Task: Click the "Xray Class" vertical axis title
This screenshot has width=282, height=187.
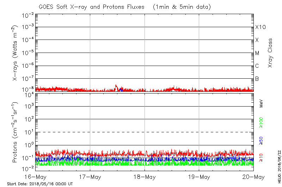Action: point(270,53)
